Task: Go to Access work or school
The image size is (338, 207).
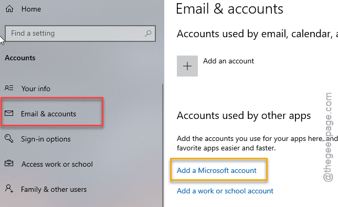Action: pos(57,164)
